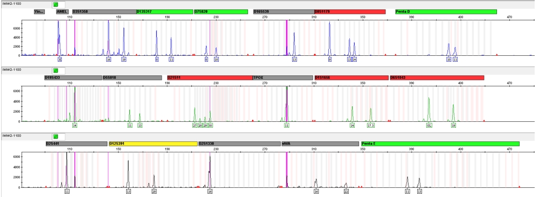Click allele label 19 under D3S1358

(x=124, y=59)
